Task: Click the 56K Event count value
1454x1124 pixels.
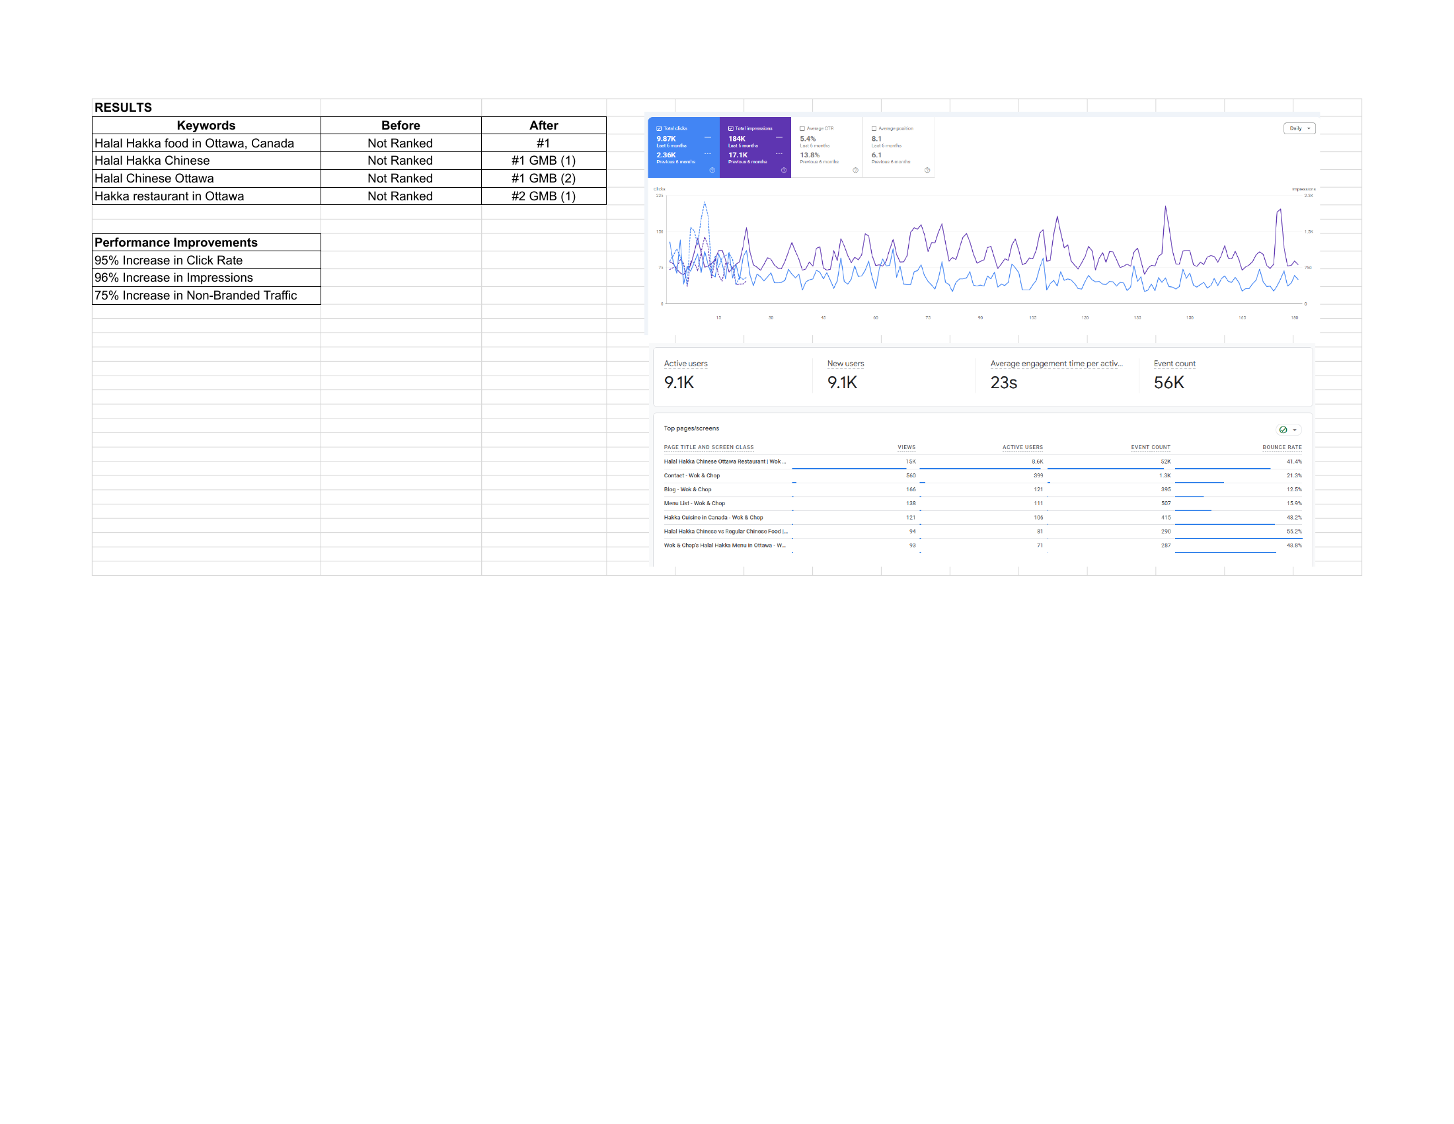Action: coord(1168,382)
